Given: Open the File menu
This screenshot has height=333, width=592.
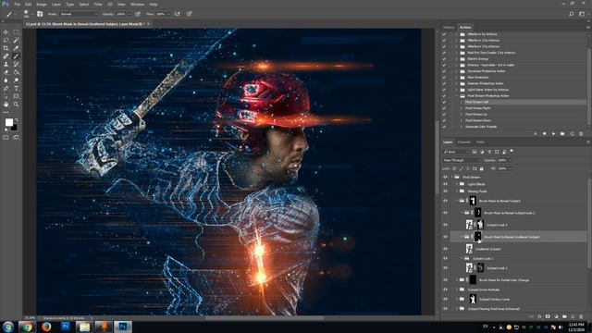Looking at the screenshot, I should point(17,4).
